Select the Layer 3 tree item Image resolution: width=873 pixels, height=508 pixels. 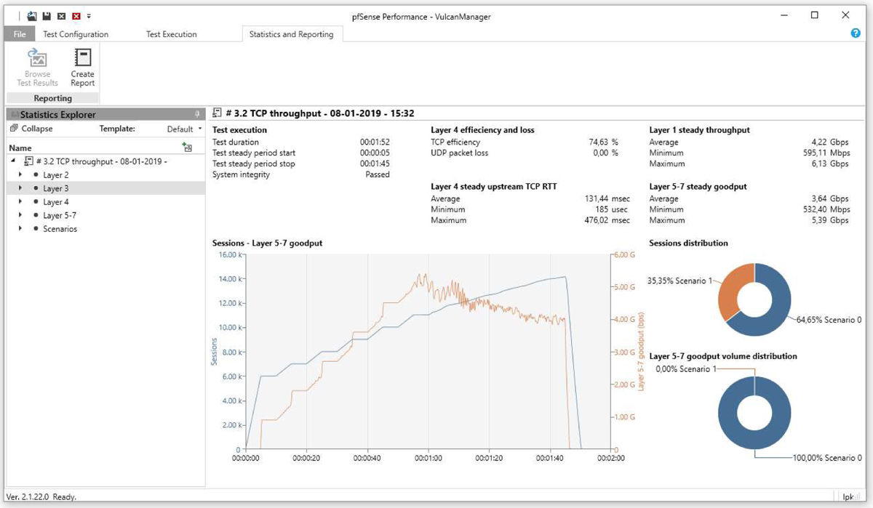(x=56, y=188)
